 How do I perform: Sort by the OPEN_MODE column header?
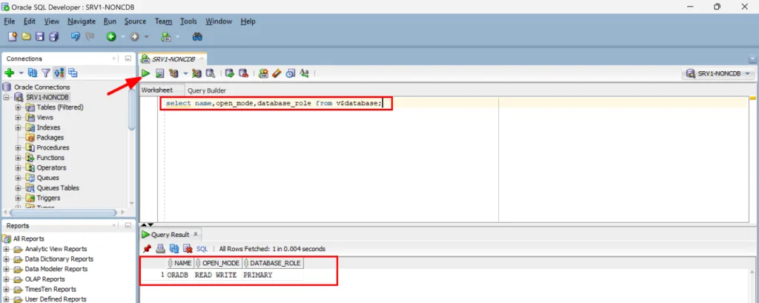click(217, 263)
